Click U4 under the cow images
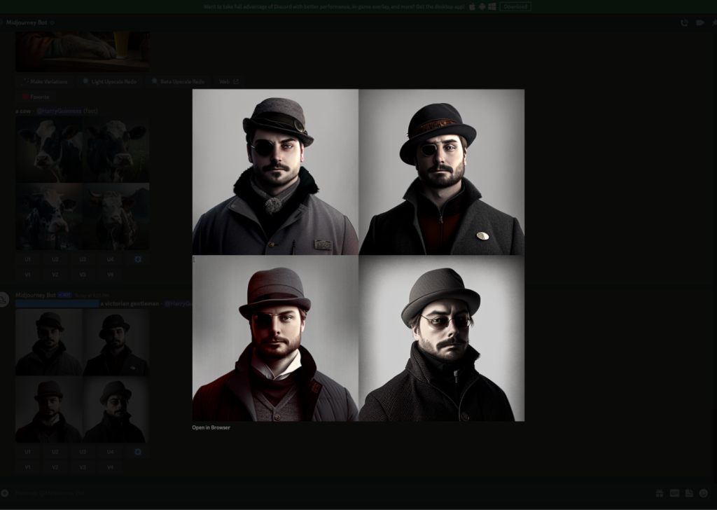Screen dimensions: 717x510 pos(110,259)
